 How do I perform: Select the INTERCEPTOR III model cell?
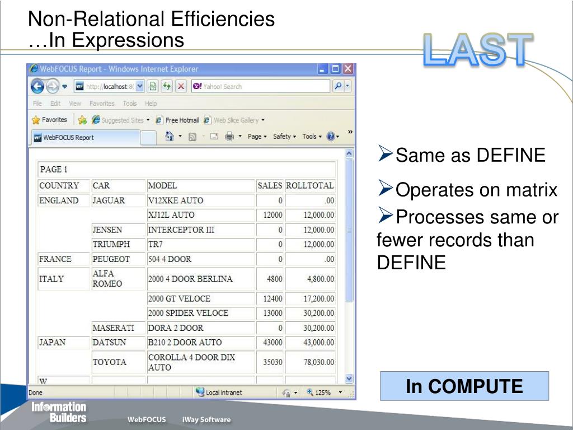tap(201, 230)
